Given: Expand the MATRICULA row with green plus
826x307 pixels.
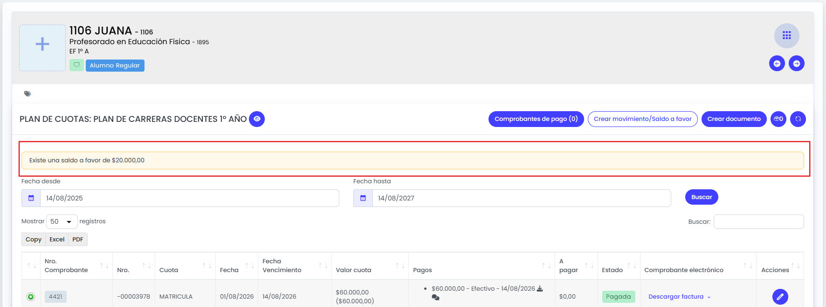Looking at the screenshot, I should (x=31, y=297).
